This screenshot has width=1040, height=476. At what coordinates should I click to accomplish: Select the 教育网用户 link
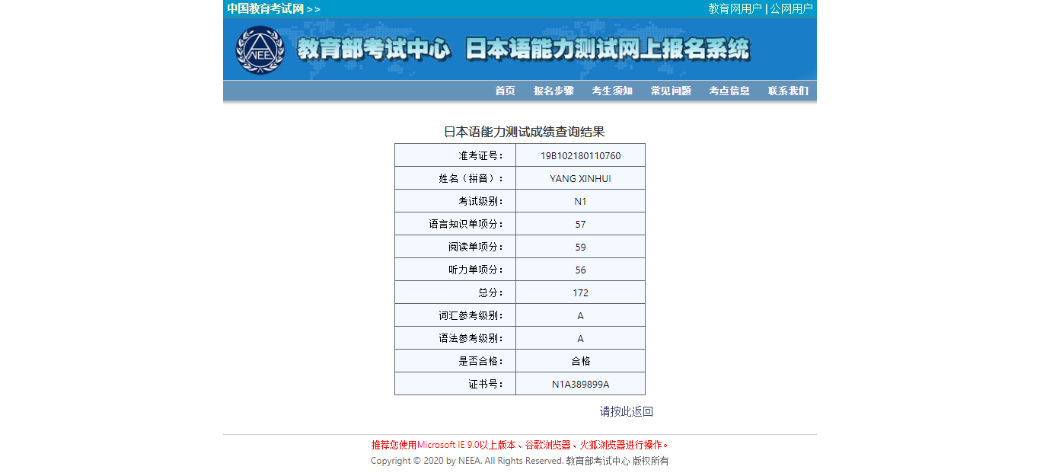click(735, 9)
